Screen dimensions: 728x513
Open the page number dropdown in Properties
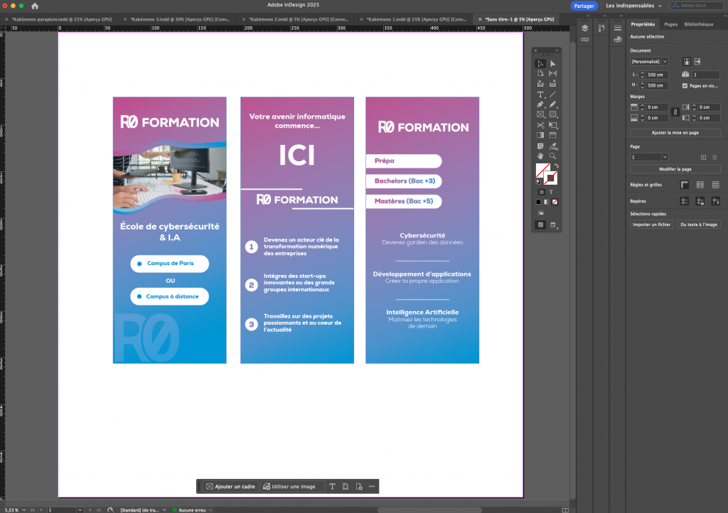click(x=665, y=156)
